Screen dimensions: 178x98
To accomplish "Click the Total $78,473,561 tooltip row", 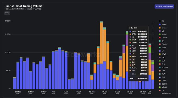I will pos(138,78).
